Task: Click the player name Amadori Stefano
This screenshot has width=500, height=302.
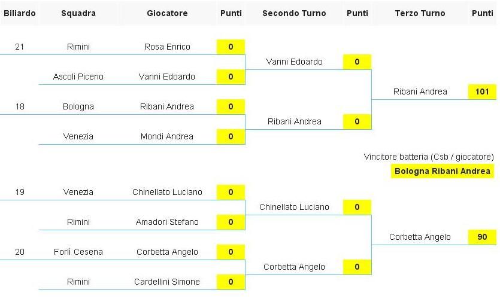Action: 167,222
